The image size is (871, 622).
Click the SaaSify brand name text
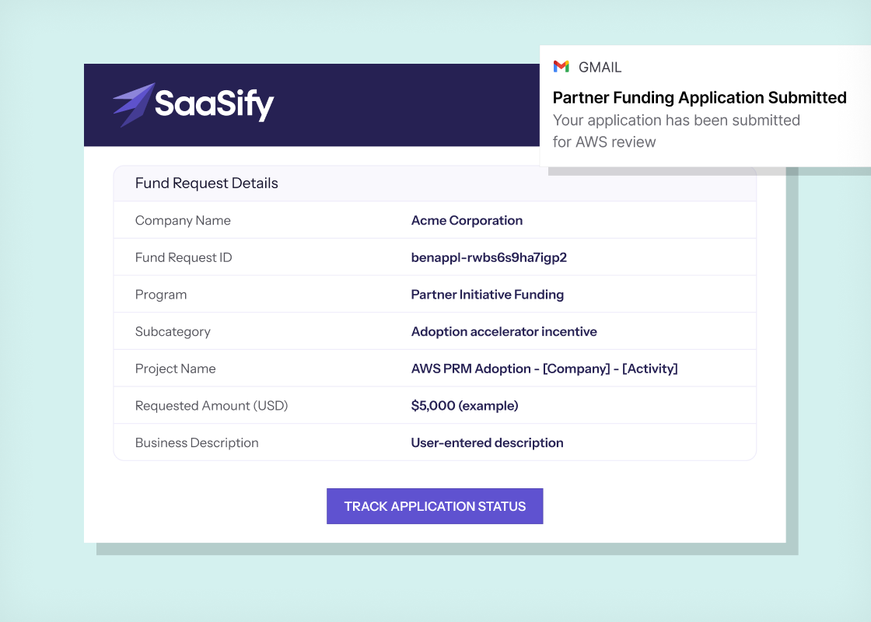pos(215,104)
